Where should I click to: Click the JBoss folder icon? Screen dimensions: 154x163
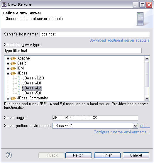point(13,73)
